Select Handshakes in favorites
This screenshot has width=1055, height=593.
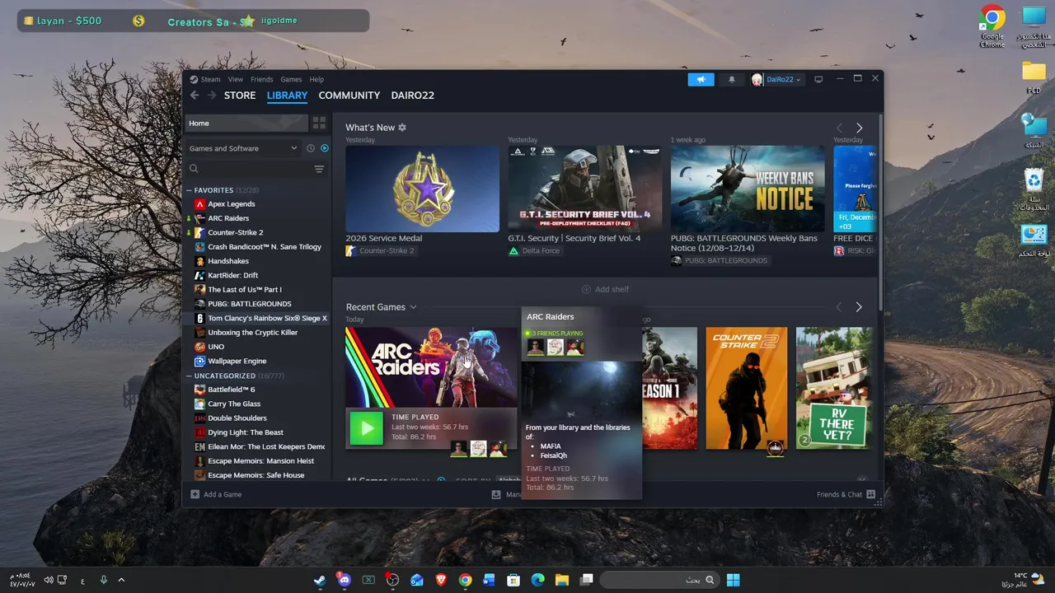pyautogui.click(x=227, y=261)
